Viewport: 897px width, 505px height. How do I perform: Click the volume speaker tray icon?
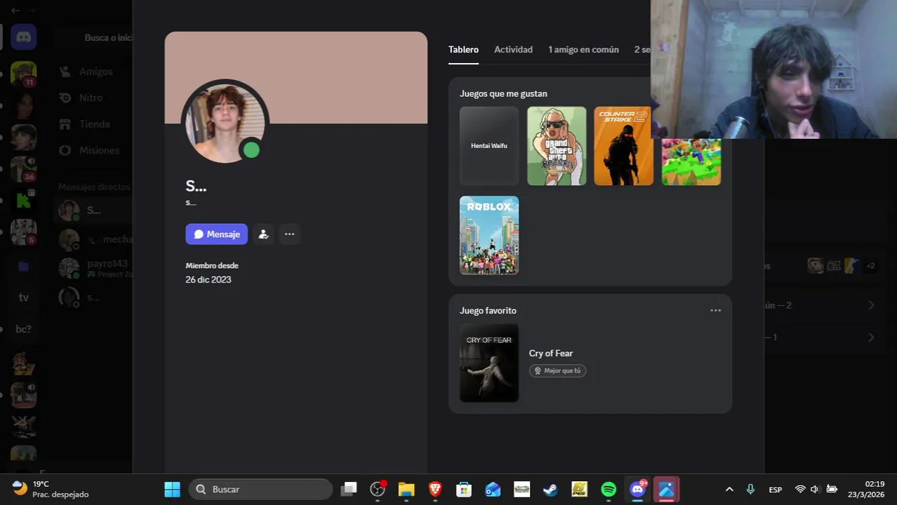pyautogui.click(x=815, y=490)
